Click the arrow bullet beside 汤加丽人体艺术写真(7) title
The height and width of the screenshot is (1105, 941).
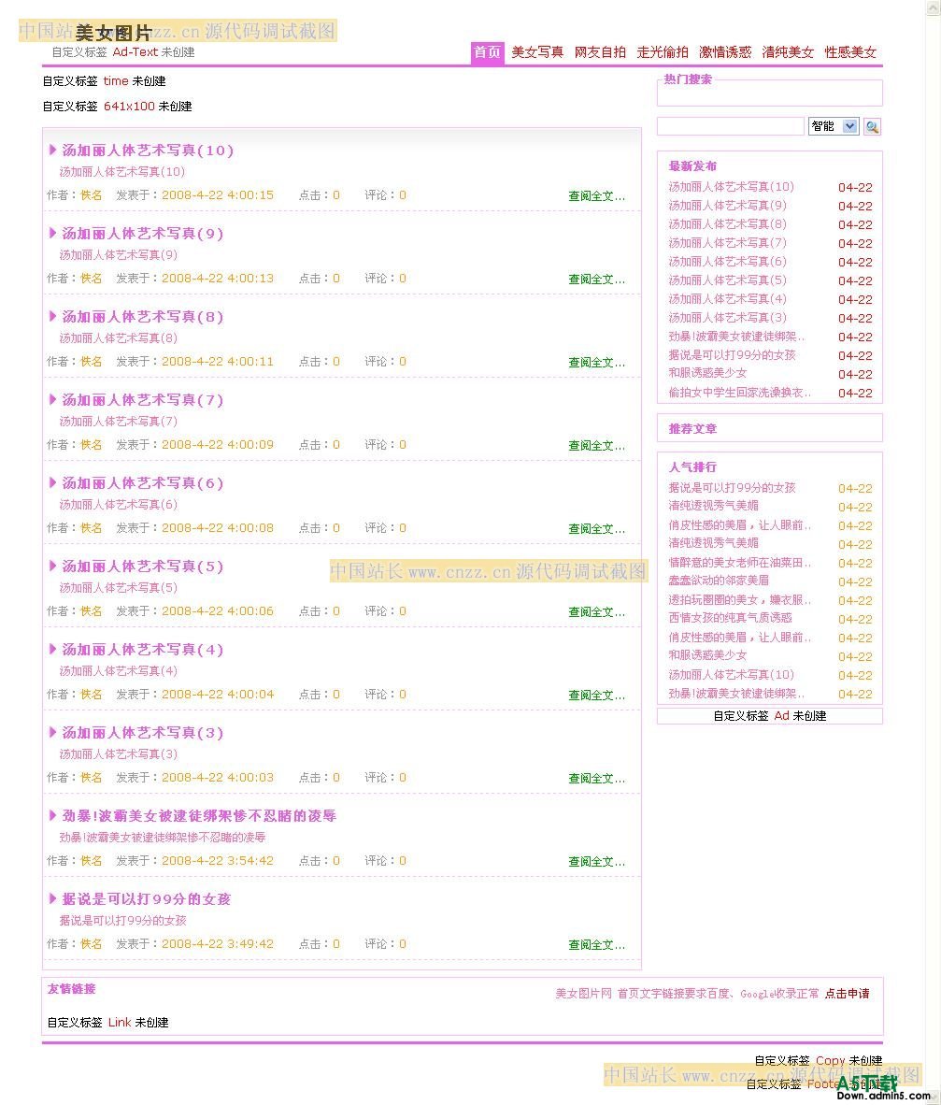click(53, 399)
